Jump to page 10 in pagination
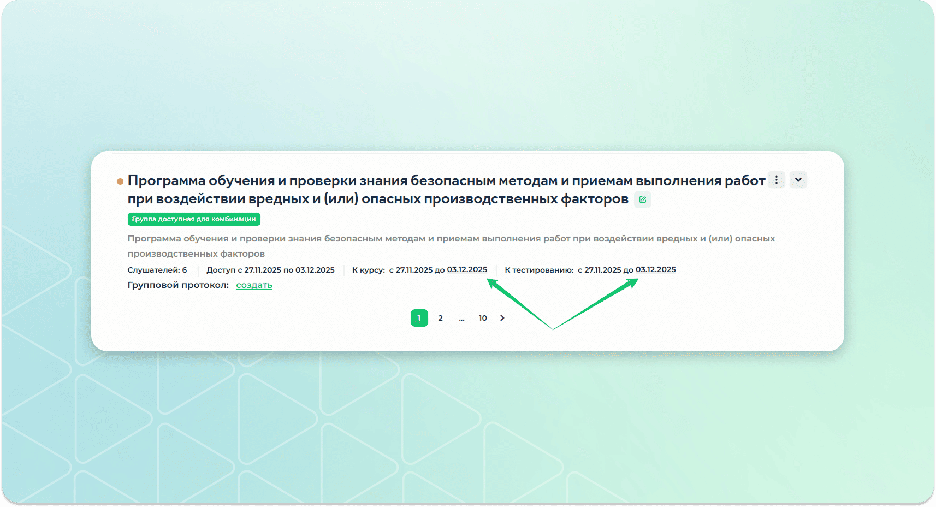This screenshot has height=507, width=936. click(x=483, y=318)
